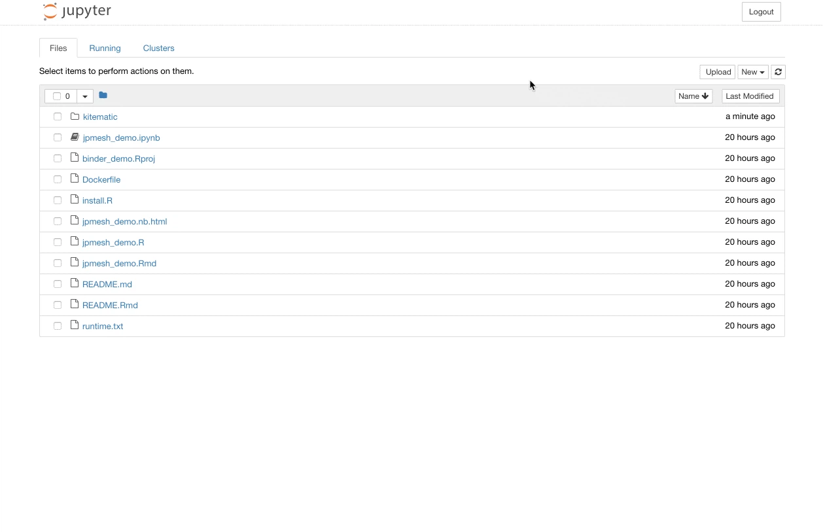Open the runtime.txt link
This screenshot has width=823, height=532.
[x=103, y=326]
